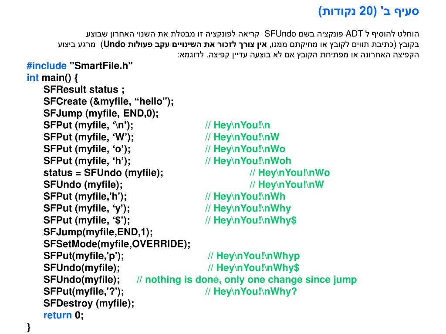Click the SFPut (myfile, 'o') statement
The image size is (446, 334).
[87, 149]
